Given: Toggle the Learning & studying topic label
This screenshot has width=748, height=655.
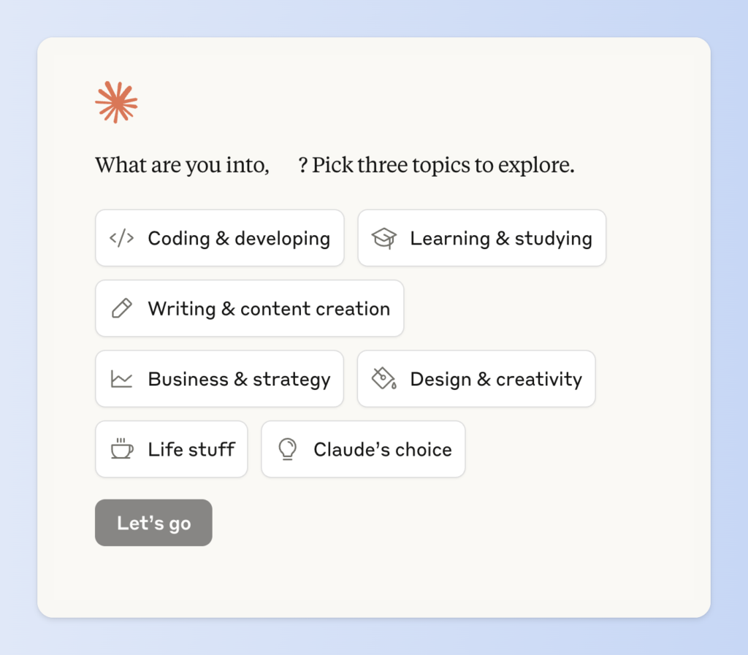Looking at the screenshot, I should tap(501, 238).
